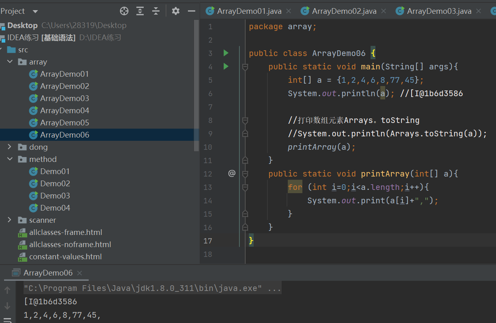Click the 'for' keyword on line 13
This screenshot has width=496, height=323.
click(x=295, y=187)
